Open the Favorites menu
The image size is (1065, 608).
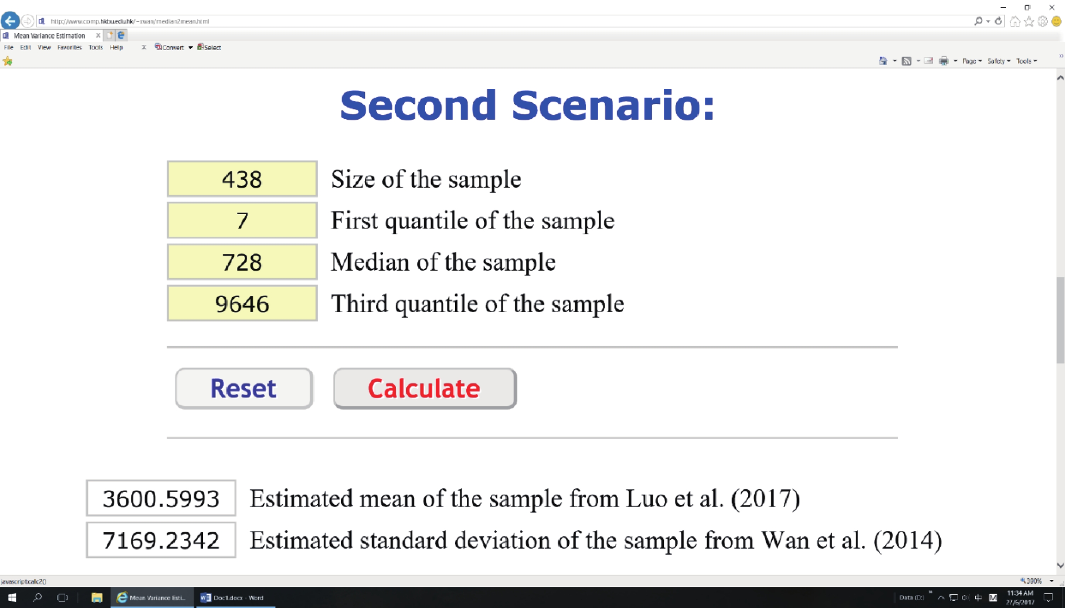pos(70,47)
